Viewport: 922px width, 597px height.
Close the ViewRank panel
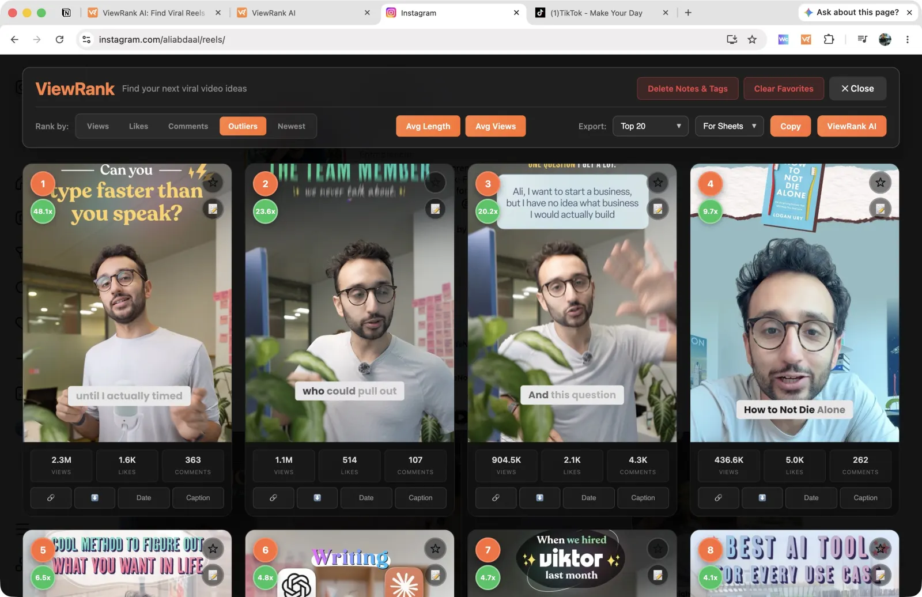tap(857, 89)
